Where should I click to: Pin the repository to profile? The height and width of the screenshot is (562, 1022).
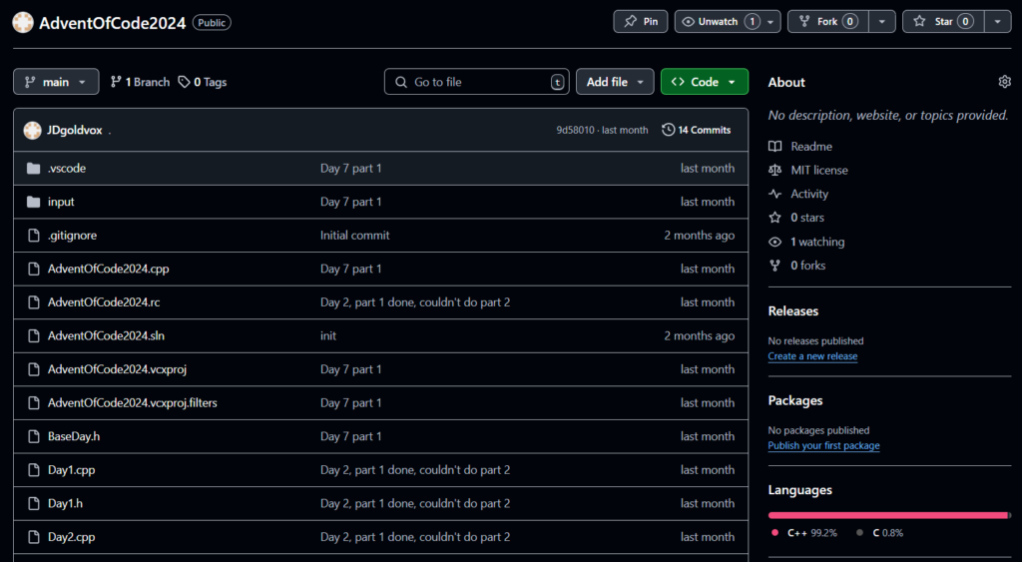[x=641, y=21]
